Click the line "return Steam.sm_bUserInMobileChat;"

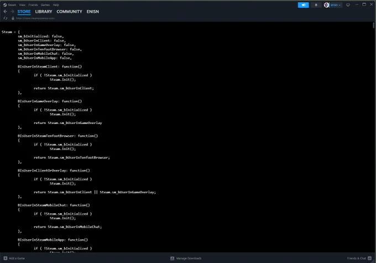tap(68, 226)
